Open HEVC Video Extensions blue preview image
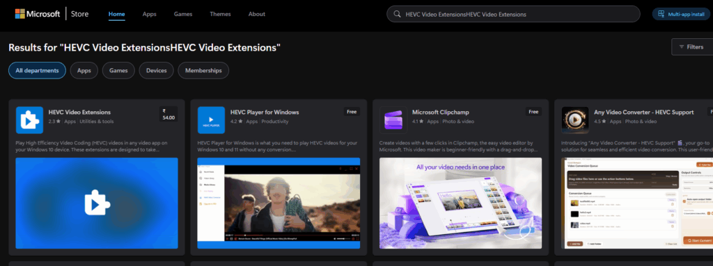The width and height of the screenshot is (713, 266). point(97,203)
